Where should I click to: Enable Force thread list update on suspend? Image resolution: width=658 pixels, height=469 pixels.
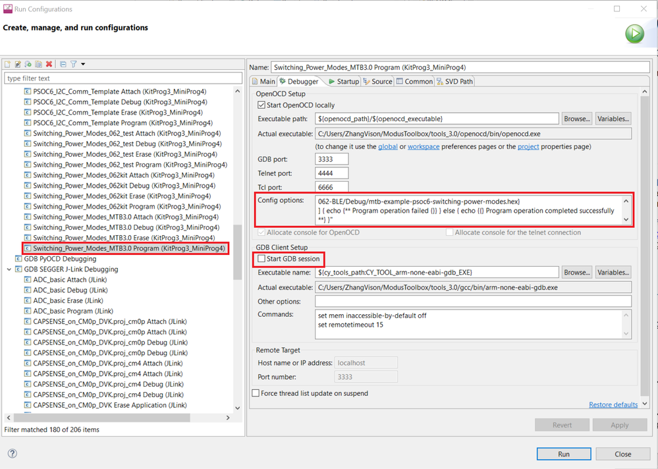[256, 393]
